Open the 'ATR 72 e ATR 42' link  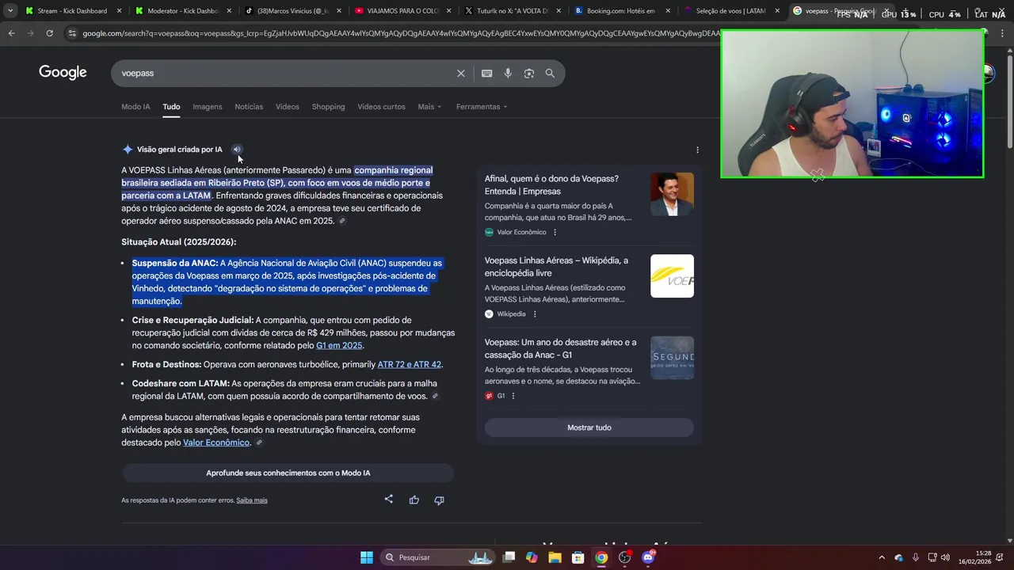pyautogui.click(x=410, y=364)
